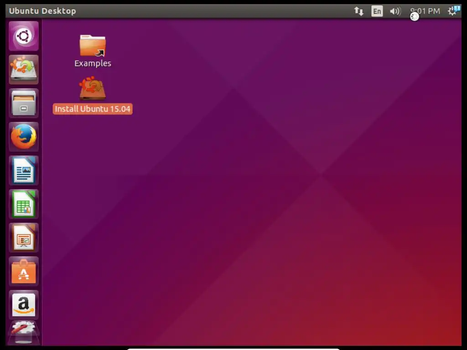This screenshot has width=467, height=350.
Task: Select Install Ubuntu 15.04 desktop icon
Action: tap(93, 88)
